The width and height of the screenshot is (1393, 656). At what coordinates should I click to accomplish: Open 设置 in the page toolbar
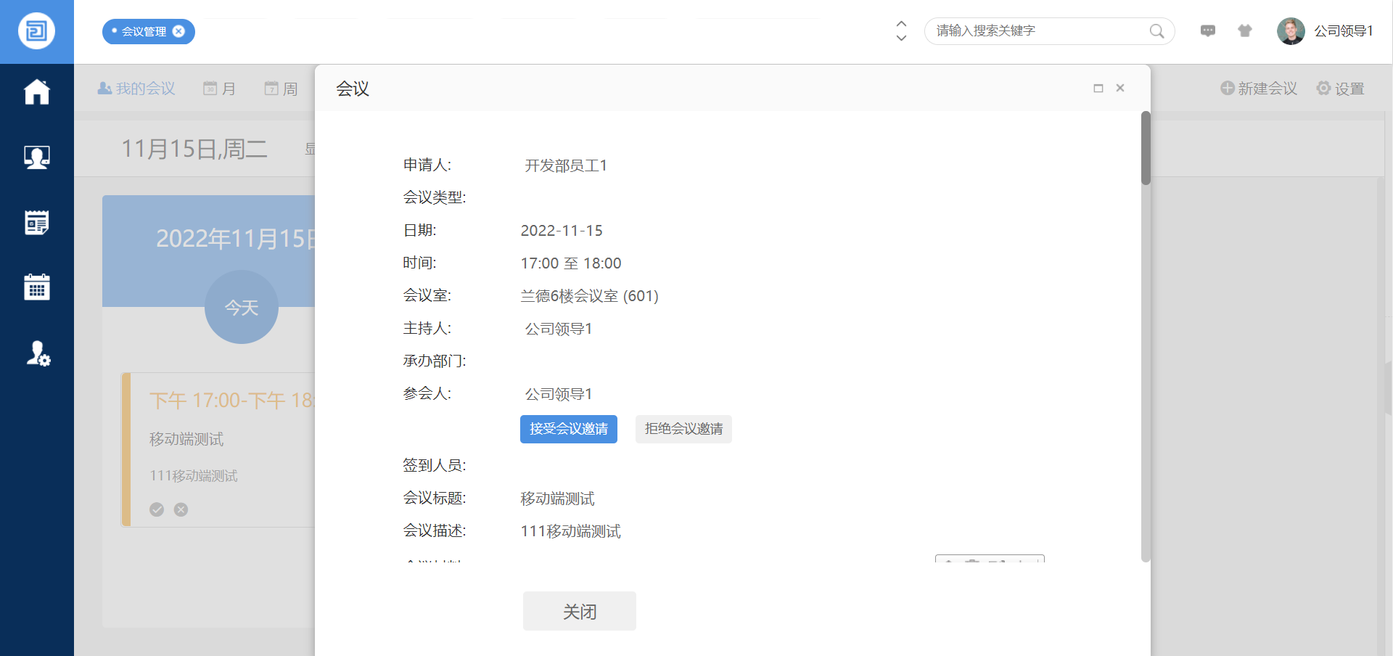click(1341, 89)
